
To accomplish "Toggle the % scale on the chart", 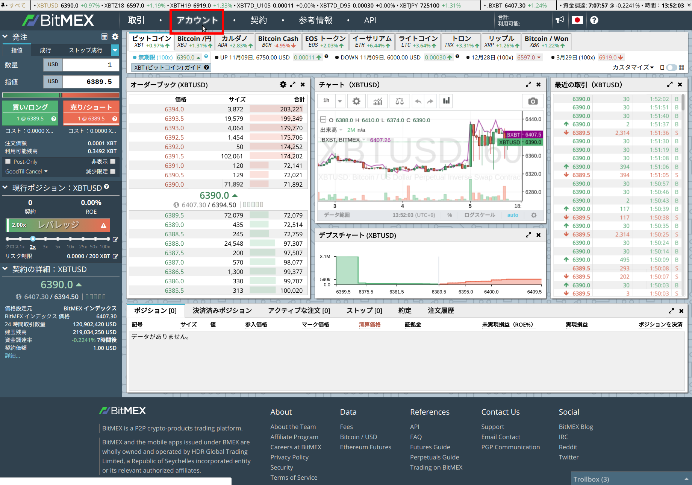I will [x=450, y=215].
